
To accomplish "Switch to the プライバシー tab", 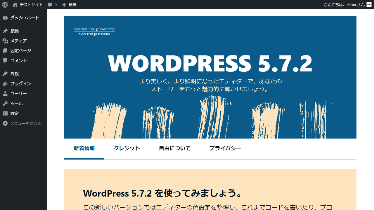I will click(x=225, y=148).
